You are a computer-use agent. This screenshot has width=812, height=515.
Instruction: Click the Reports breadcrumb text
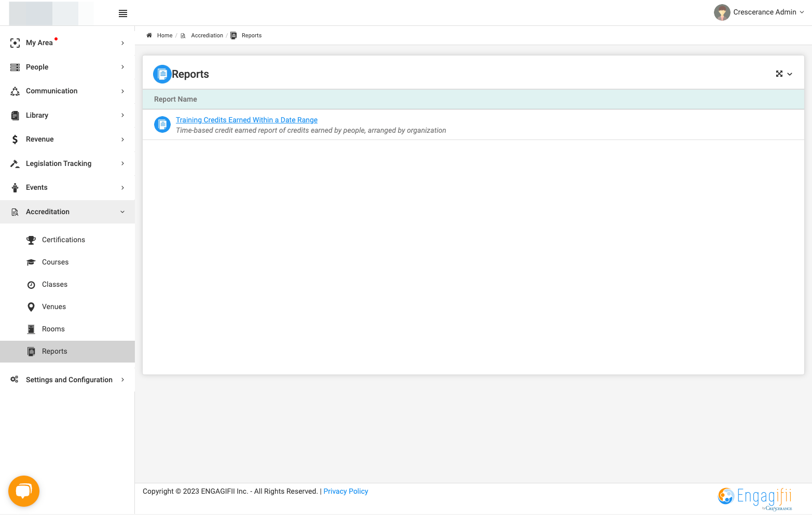coord(252,36)
